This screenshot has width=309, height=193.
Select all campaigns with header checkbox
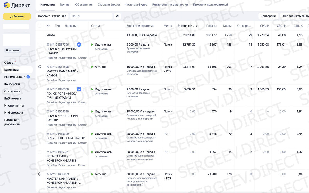click(40, 26)
